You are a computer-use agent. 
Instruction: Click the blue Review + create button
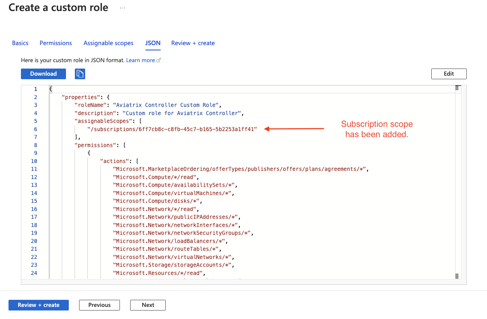pyautogui.click(x=39, y=305)
